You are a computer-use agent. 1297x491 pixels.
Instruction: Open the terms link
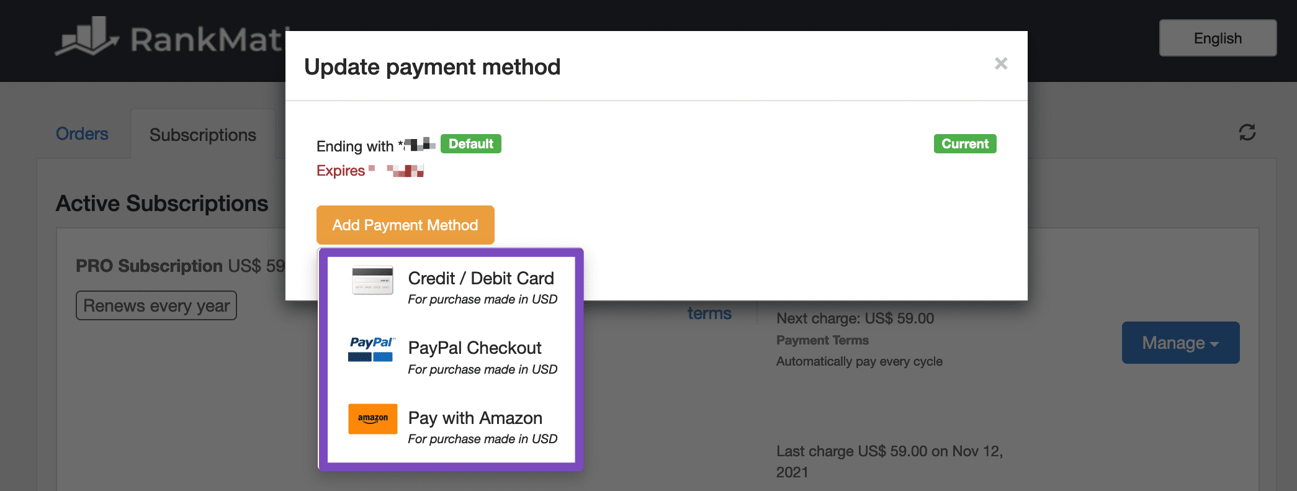(x=709, y=313)
